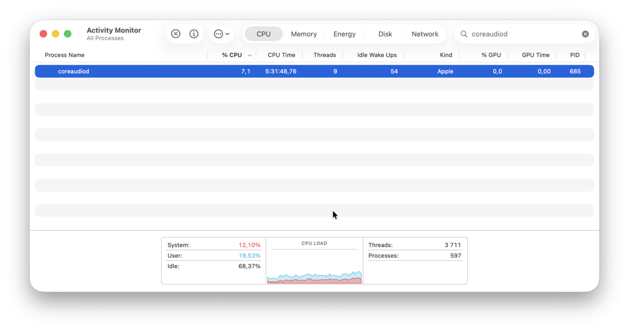
Task: Click the Activity Monitor window title
Action: tap(114, 30)
